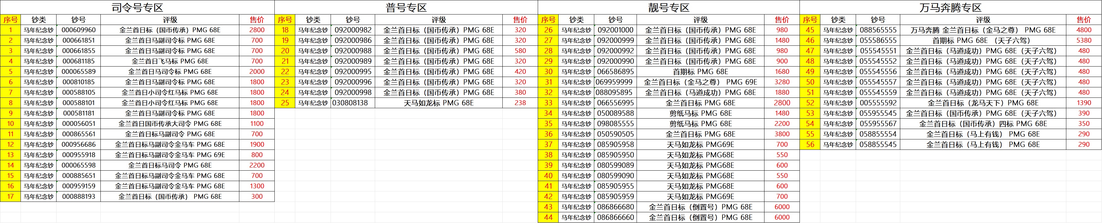Select banknote number 000959159

tap(78, 186)
